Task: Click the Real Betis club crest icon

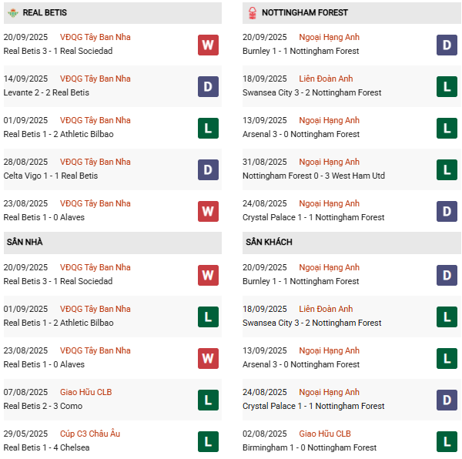Action: click(12, 12)
